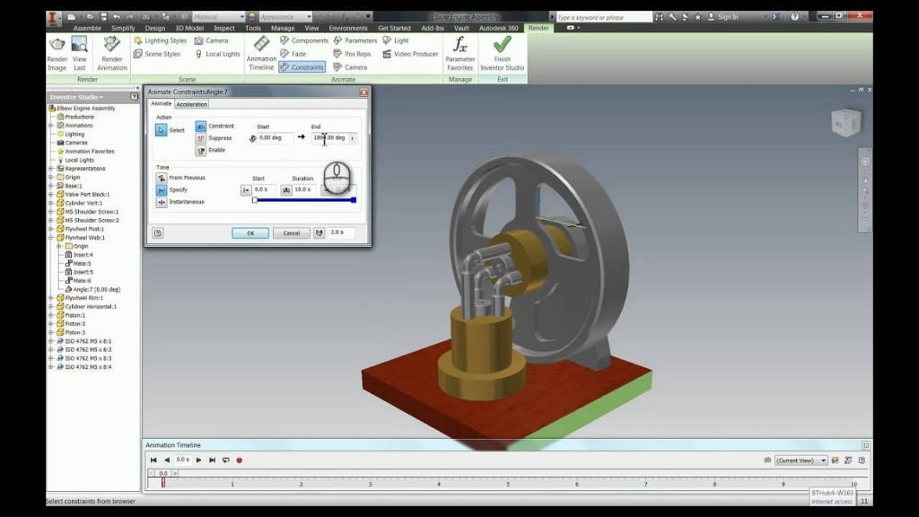Screen dimensions: 919x517
Task: Click the blue time range slider
Action: pyautogui.click(x=304, y=200)
